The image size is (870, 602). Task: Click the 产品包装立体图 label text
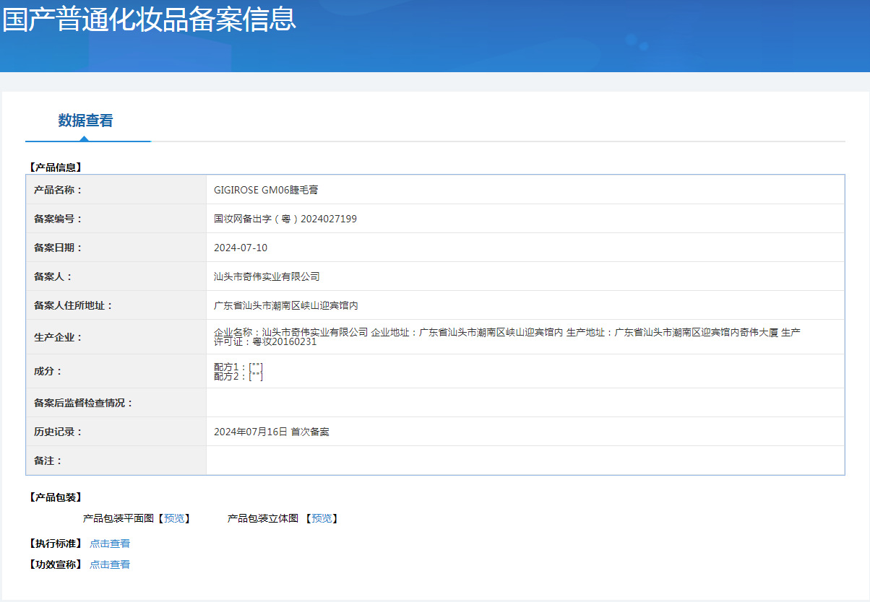[263, 518]
